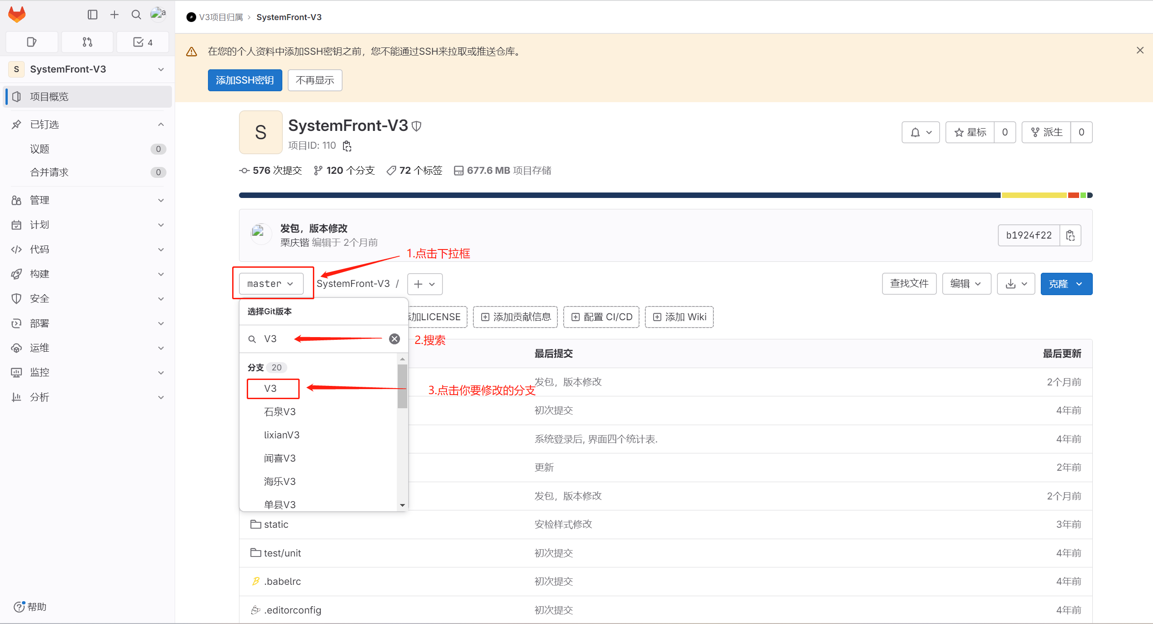The image size is (1153, 624).
Task: Click the plus create-new icon in sidebar header
Action: point(114,15)
